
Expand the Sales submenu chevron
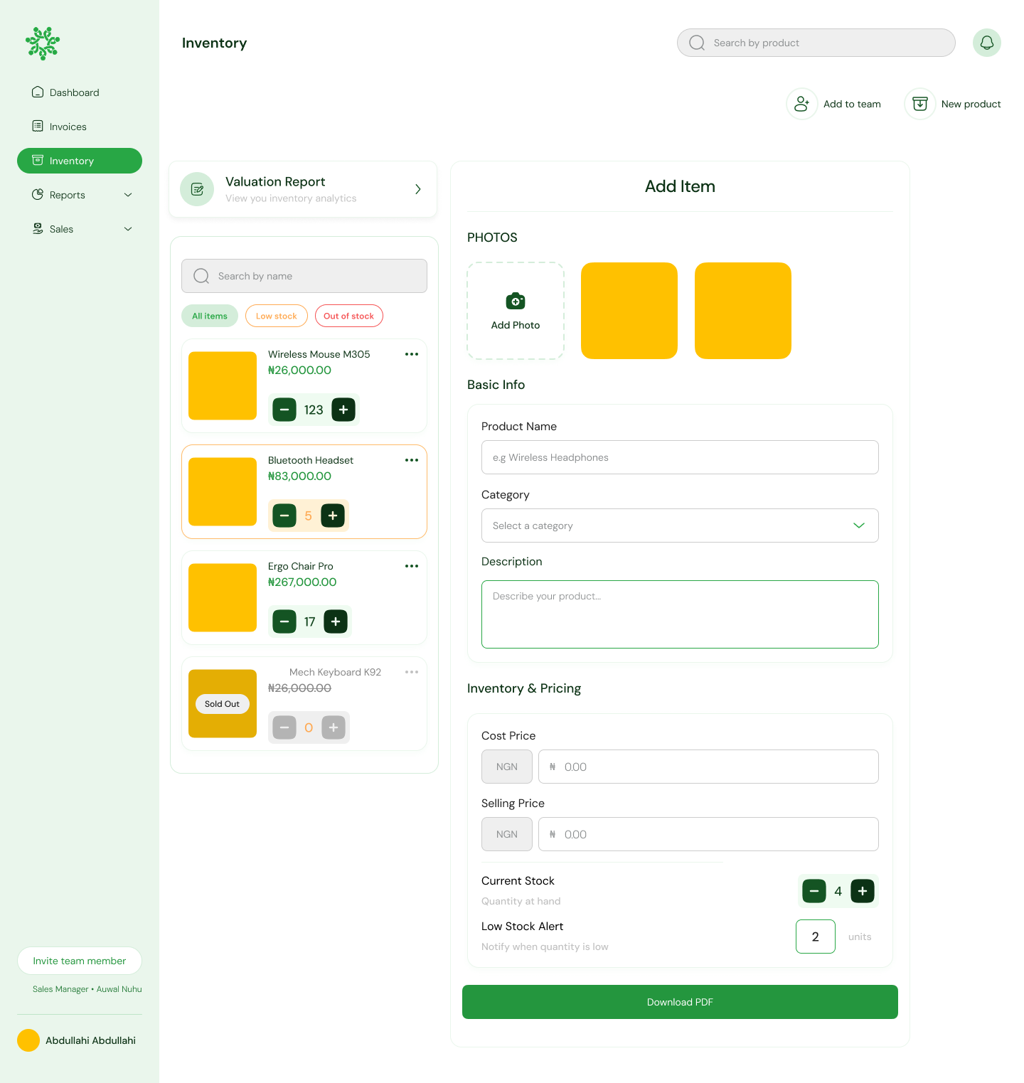[x=128, y=229]
